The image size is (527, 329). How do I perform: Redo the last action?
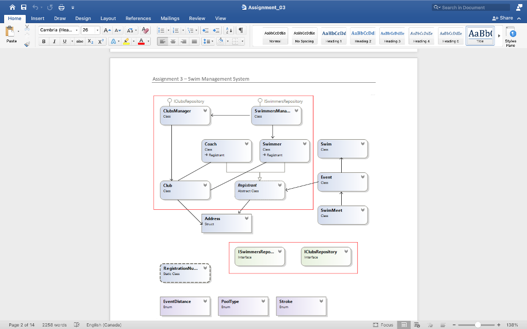pyautogui.click(x=50, y=7)
